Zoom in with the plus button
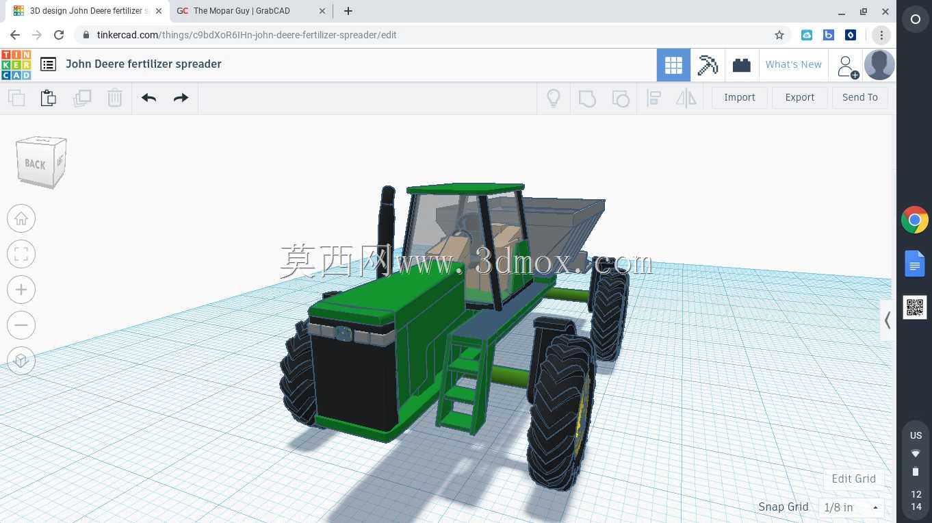This screenshot has width=932, height=523. coord(21,290)
